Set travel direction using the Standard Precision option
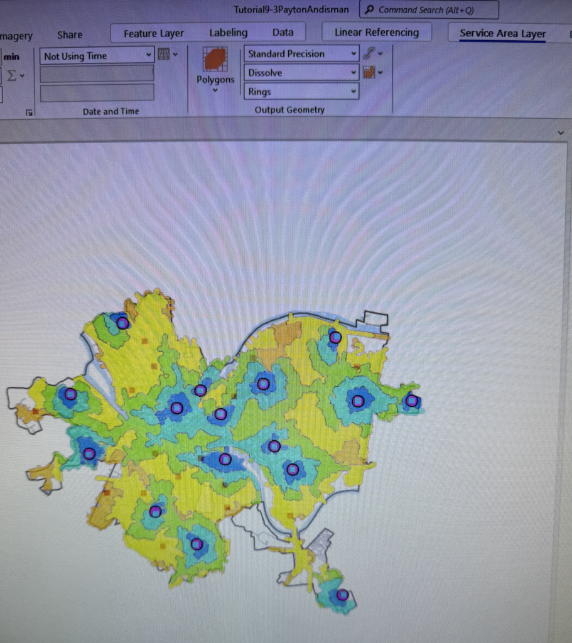The height and width of the screenshot is (643, 572). click(x=300, y=54)
